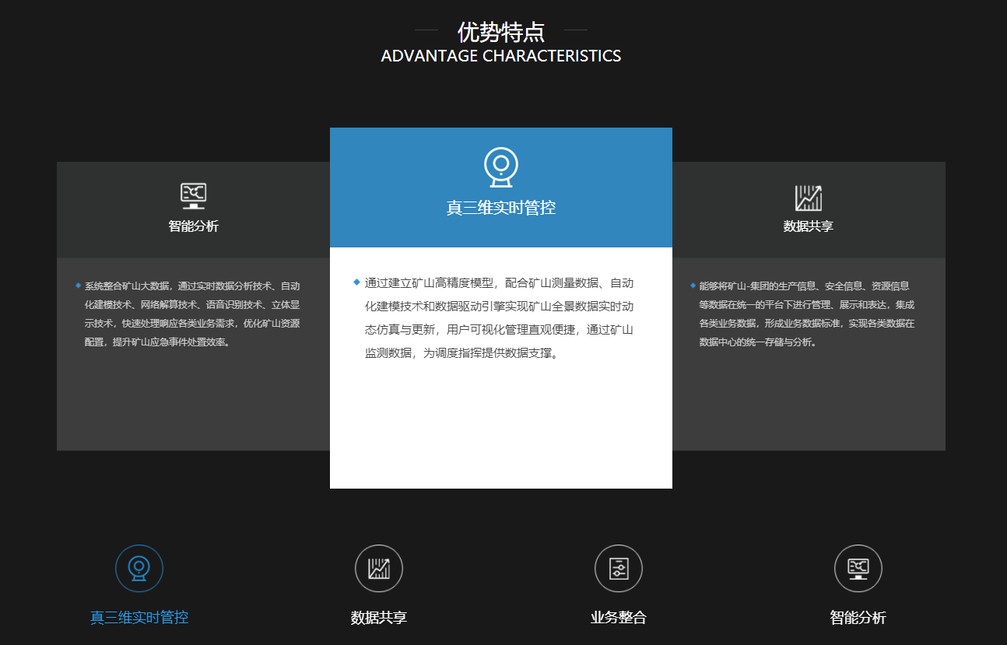Click the right card description starting 能够将矿山
Image resolution: width=1007 pixels, height=645 pixels.
807,314
